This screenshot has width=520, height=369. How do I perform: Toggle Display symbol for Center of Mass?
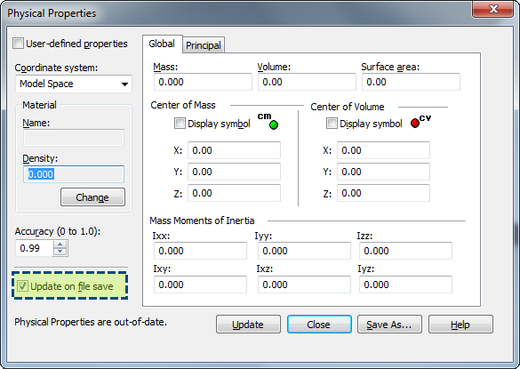(180, 124)
